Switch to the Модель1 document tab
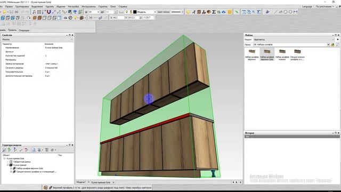 [81, 182]
